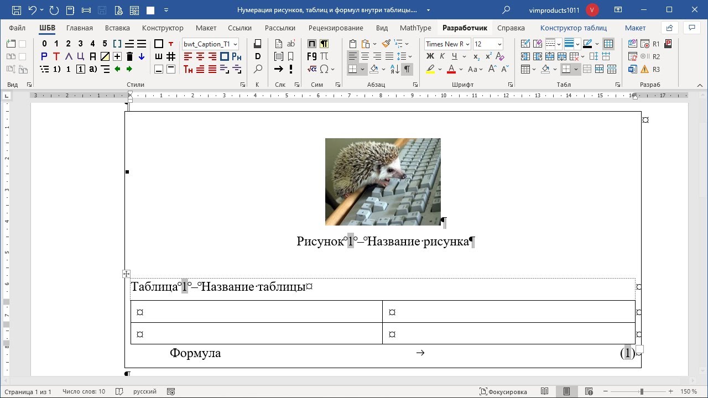Click the Undo arrow icon
Screen dimensions: 708x398
(32, 10)
